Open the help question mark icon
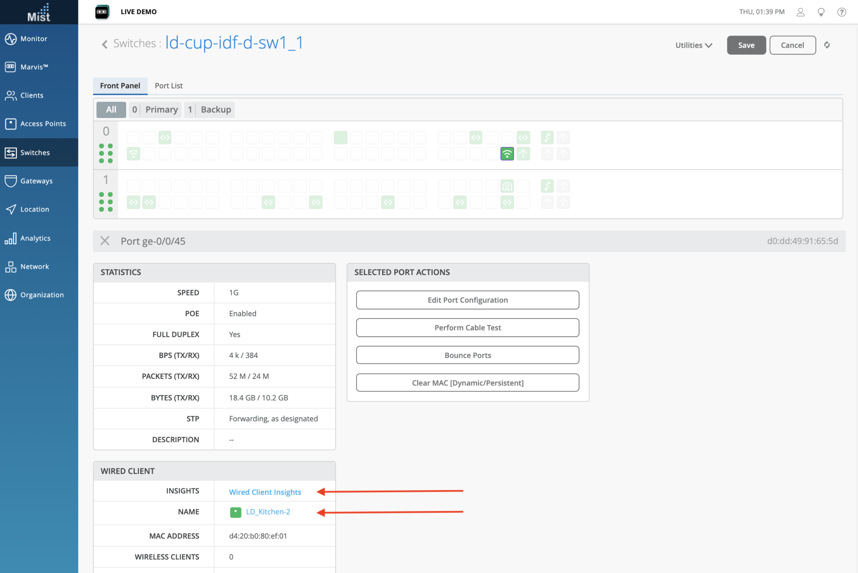This screenshot has width=858, height=573. (x=841, y=12)
